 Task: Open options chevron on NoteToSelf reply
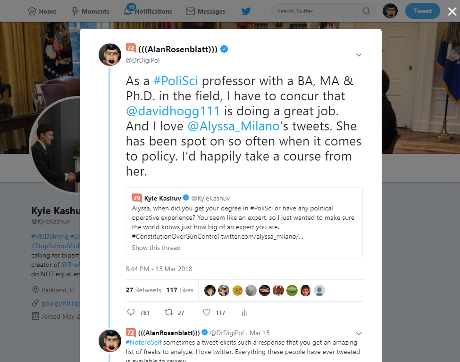(359, 333)
